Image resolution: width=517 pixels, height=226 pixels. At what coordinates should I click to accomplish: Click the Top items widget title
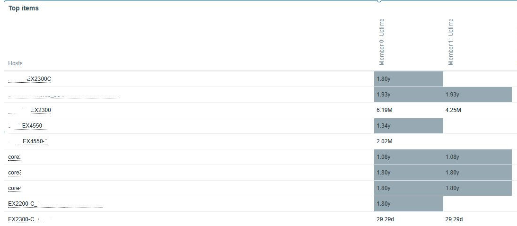pos(24,8)
